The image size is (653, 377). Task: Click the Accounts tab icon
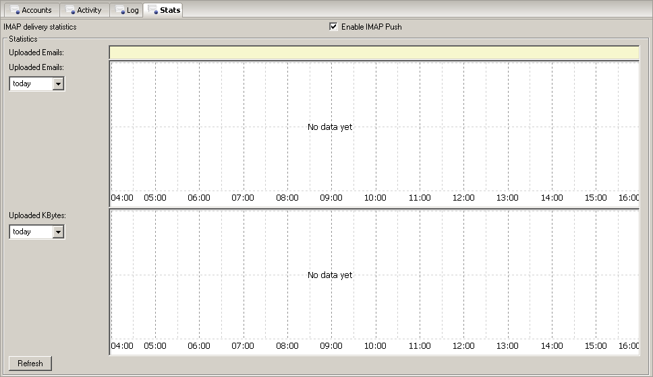tap(15, 11)
